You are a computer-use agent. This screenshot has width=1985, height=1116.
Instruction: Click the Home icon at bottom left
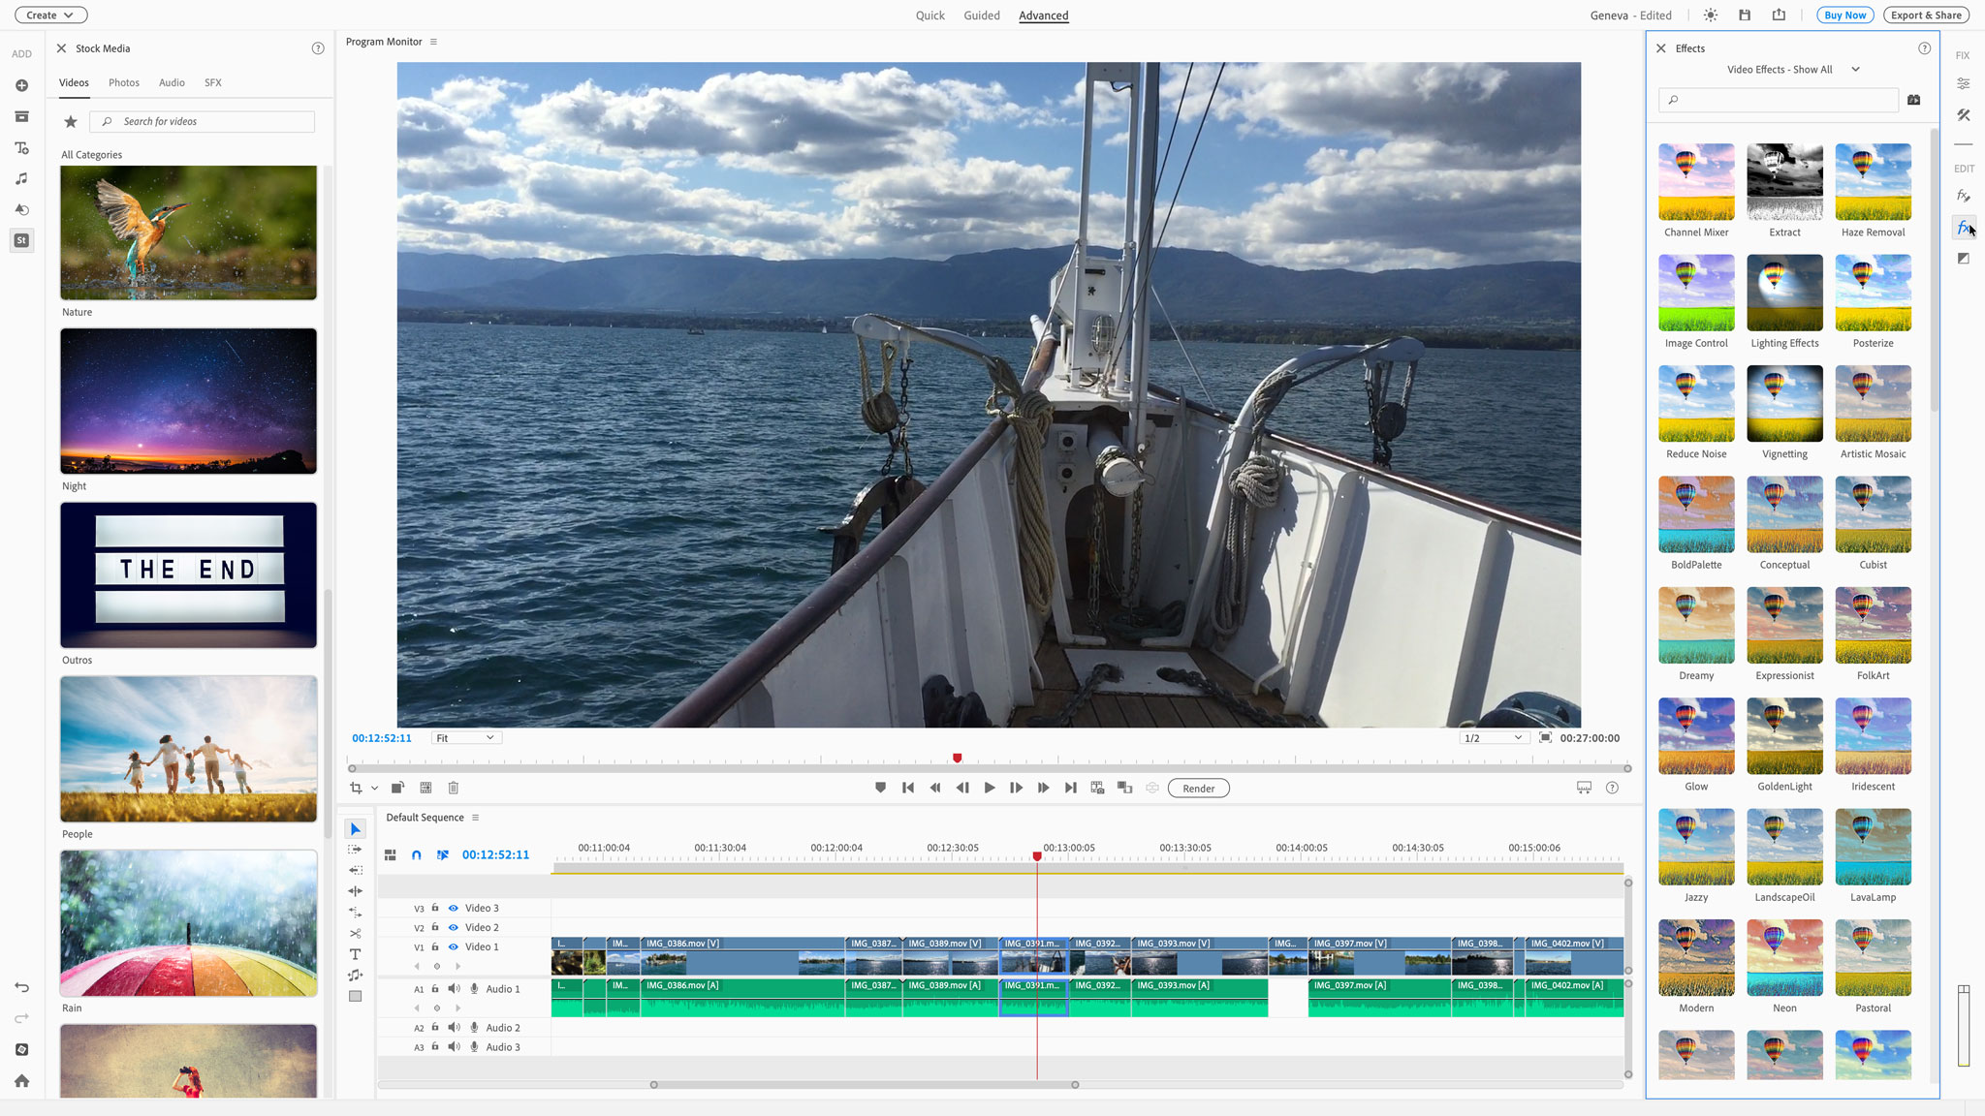pos(21,1081)
